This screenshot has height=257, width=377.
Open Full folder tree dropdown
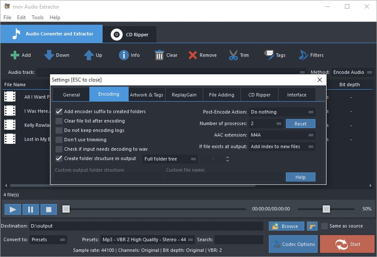point(170,159)
